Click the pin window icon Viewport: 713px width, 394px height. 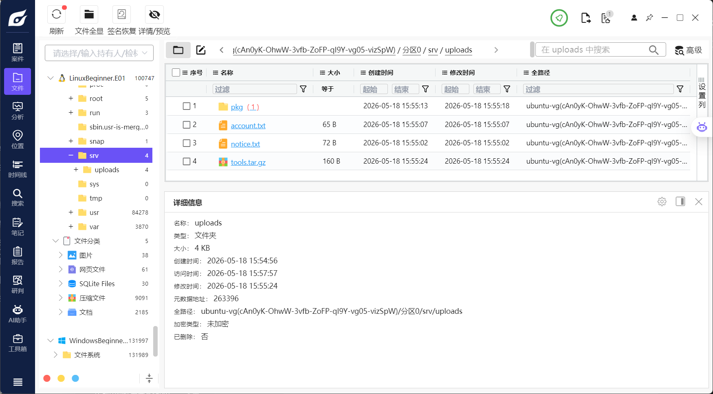click(x=649, y=18)
